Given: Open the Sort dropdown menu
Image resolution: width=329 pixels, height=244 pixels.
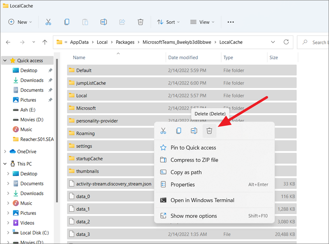Looking at the screenshot, I should click(x=168, y=22).
